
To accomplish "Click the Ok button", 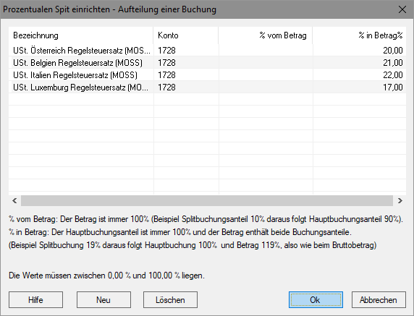I will coord(316,299).
